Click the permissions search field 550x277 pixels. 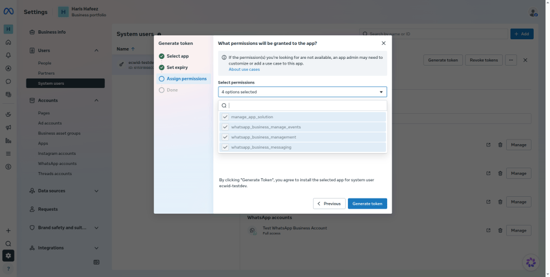[302, 105]
